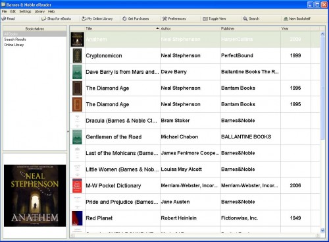Create a New Bookshelf
329x242 pixels.
coord(297,18)
